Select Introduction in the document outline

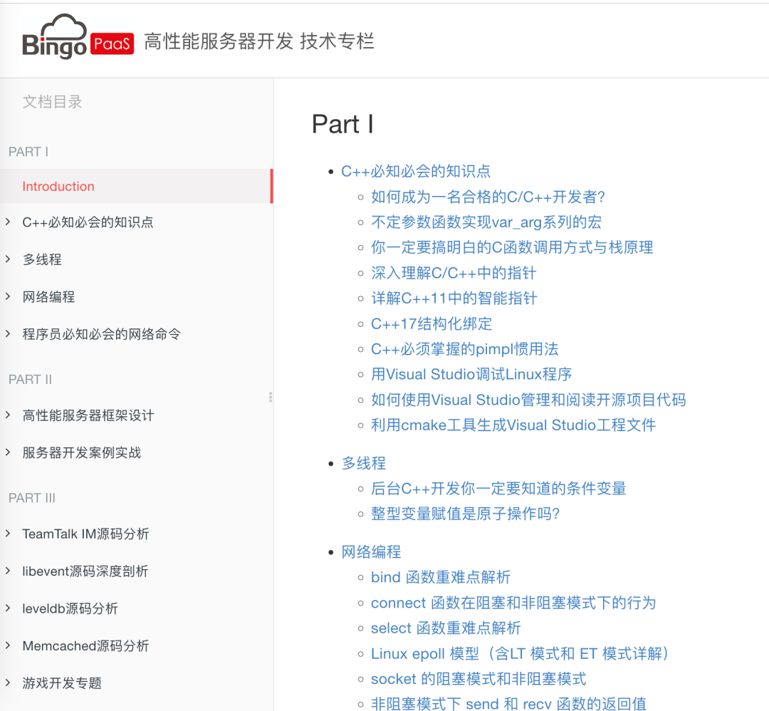click(x=58, y=186)
